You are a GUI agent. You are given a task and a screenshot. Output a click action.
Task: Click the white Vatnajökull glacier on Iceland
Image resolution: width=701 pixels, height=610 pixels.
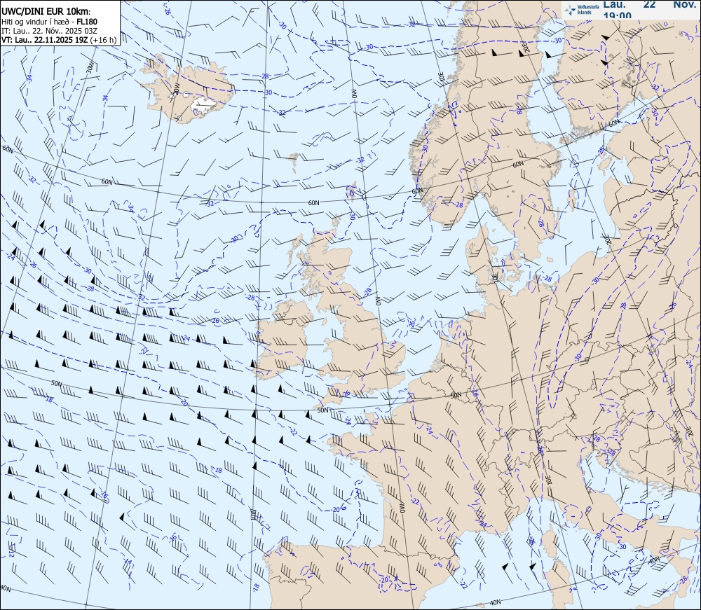coord(203,104)
